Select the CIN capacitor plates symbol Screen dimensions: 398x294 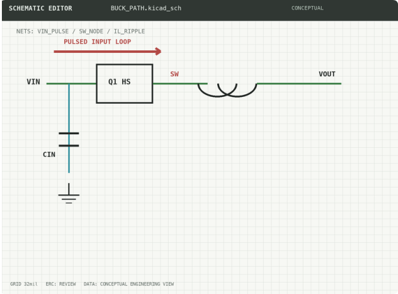(69, 140)
